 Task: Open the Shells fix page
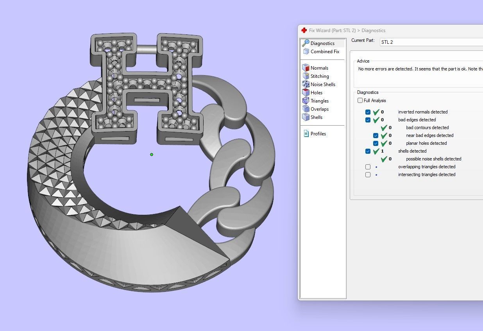pyautogui.click(x=317, y=117)
